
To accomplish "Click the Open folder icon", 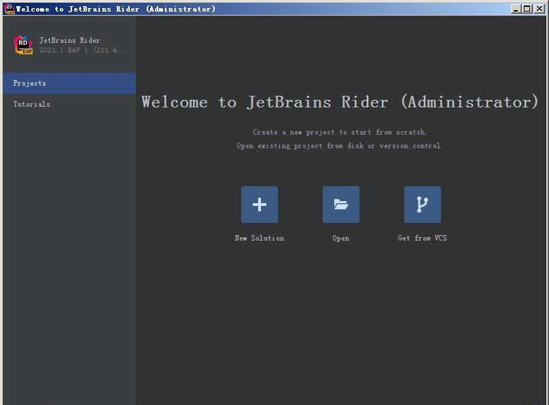I will (341, 205).
